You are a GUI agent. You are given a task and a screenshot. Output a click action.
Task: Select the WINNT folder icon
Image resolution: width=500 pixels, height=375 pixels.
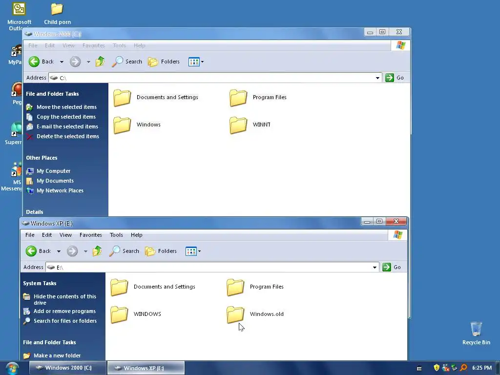click(238, 125)
